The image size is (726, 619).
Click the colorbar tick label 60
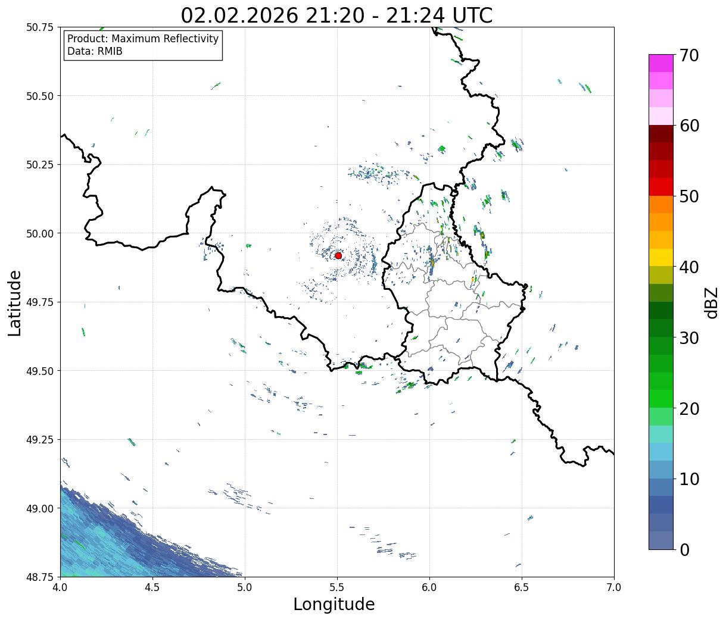pyautogui.click(x=689, y=126)
